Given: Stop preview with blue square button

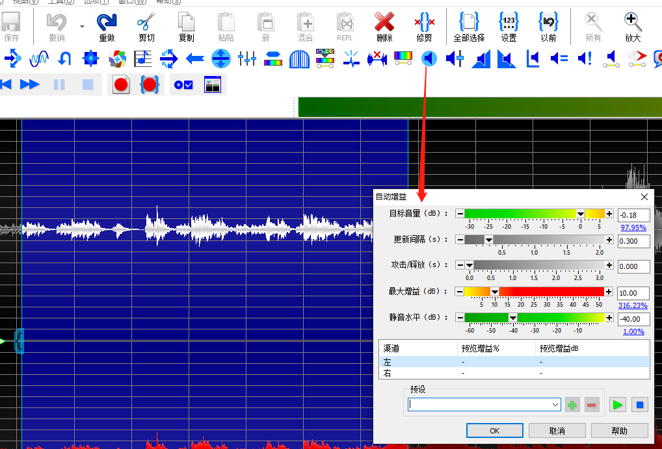Looking at the screenshot, I should [x=640, y=405].
